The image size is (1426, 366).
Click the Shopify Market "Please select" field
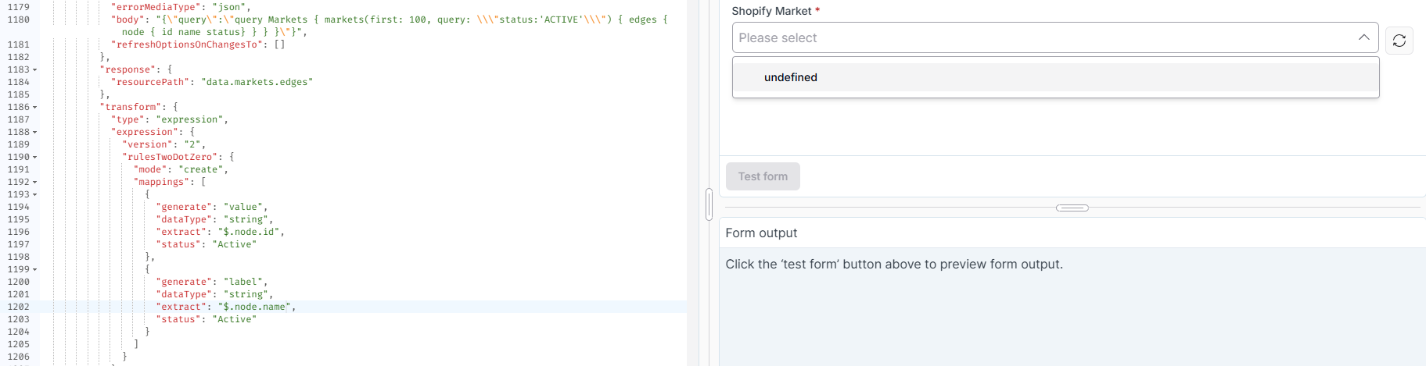click(1040, 37)
